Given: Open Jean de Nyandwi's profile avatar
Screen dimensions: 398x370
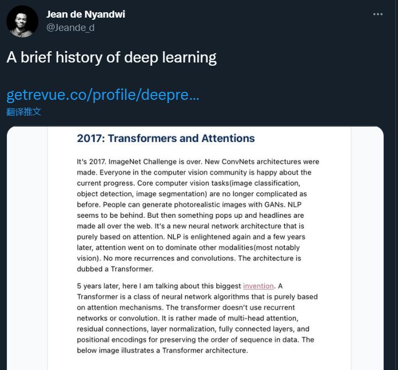Looking at the screenshot, I should pos(22,21).
